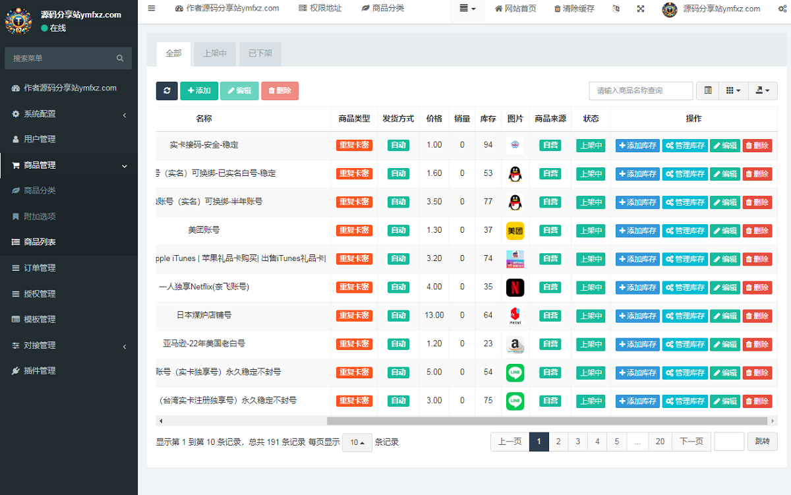This screenshot has width=791, height=495.
Task: Open the export data dropdown
Action: [x=763, y=91]
